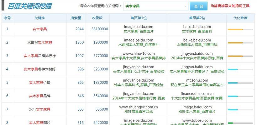Open 纯实木家具价格_家具_百度经验 result
The image size is (257, 125).
139,85
